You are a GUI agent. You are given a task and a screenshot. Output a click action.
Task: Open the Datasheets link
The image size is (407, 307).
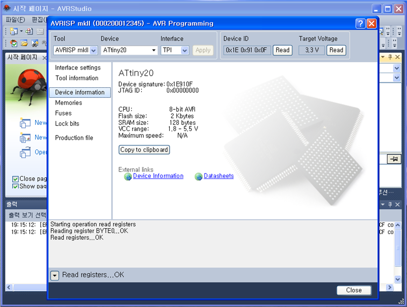pyautogui.click(x=219, y=176)
